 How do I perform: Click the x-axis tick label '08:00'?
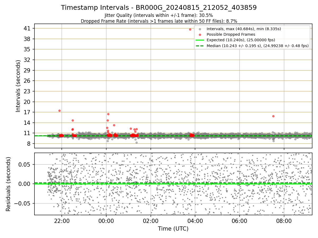(284, 221)
